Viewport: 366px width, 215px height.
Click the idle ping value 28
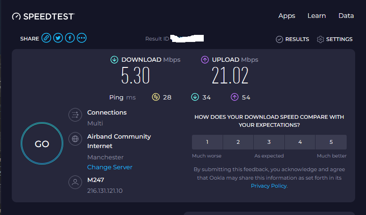click(167, 97)
